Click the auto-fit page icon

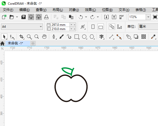(x=83, y=27)
